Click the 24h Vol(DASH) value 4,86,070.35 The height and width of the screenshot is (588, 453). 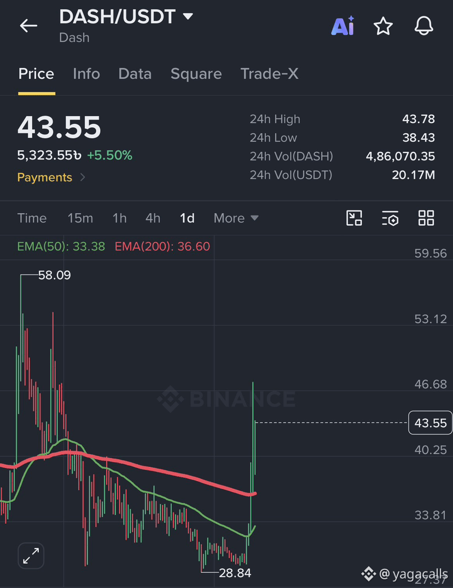click(x=400, y=156)
